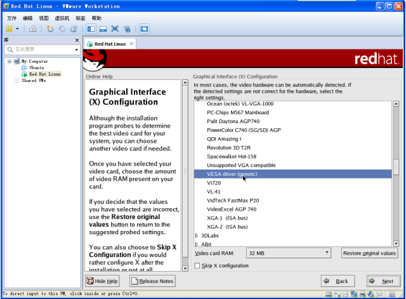Image resolution: width=406 pixels, height=299 pixels.
Task: Select Ocean (octek) VL-VGA-1000
Action: coord(292,104)
